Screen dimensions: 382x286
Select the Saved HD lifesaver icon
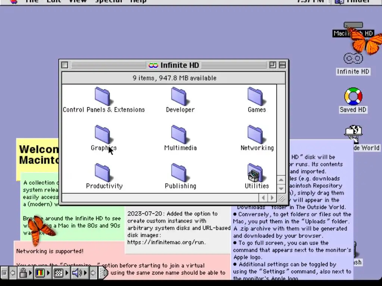point(353,96)
